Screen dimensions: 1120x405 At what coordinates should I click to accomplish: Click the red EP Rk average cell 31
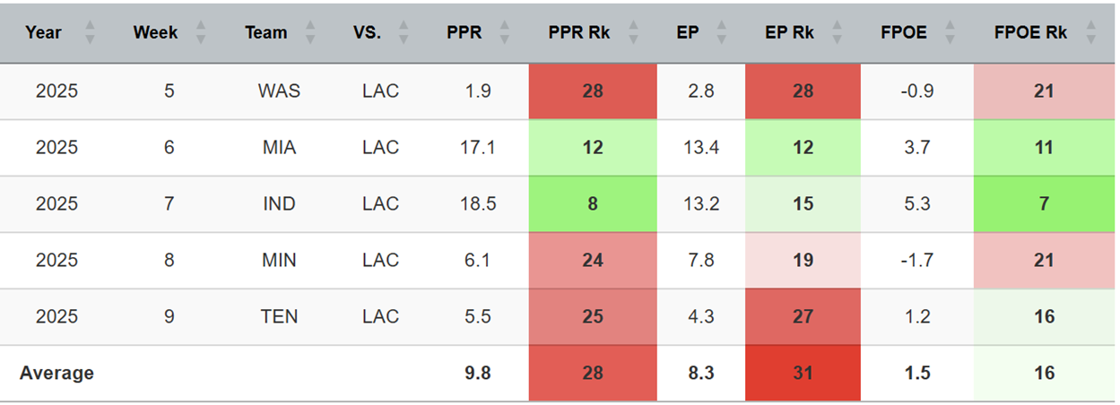coord(803,374)
